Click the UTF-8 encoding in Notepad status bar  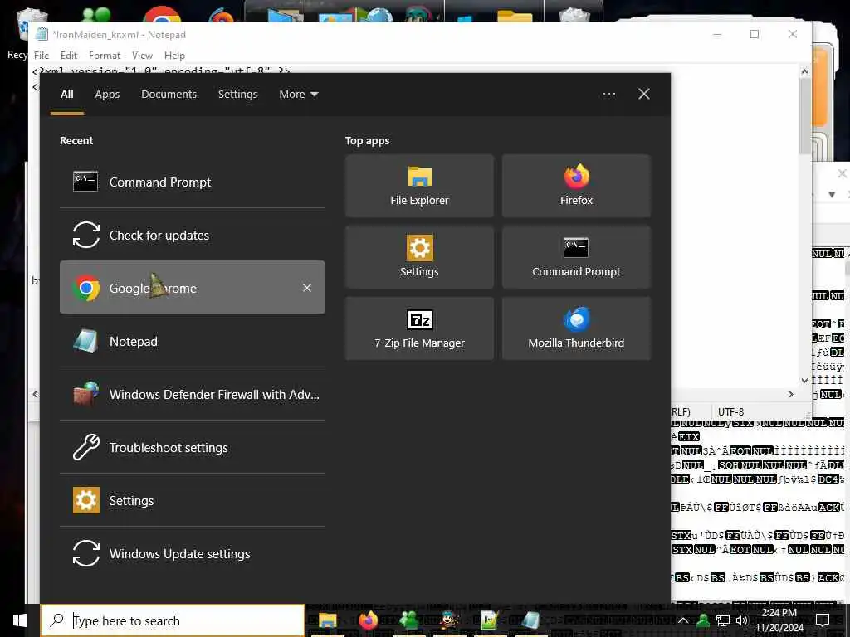tap(730, 411)
